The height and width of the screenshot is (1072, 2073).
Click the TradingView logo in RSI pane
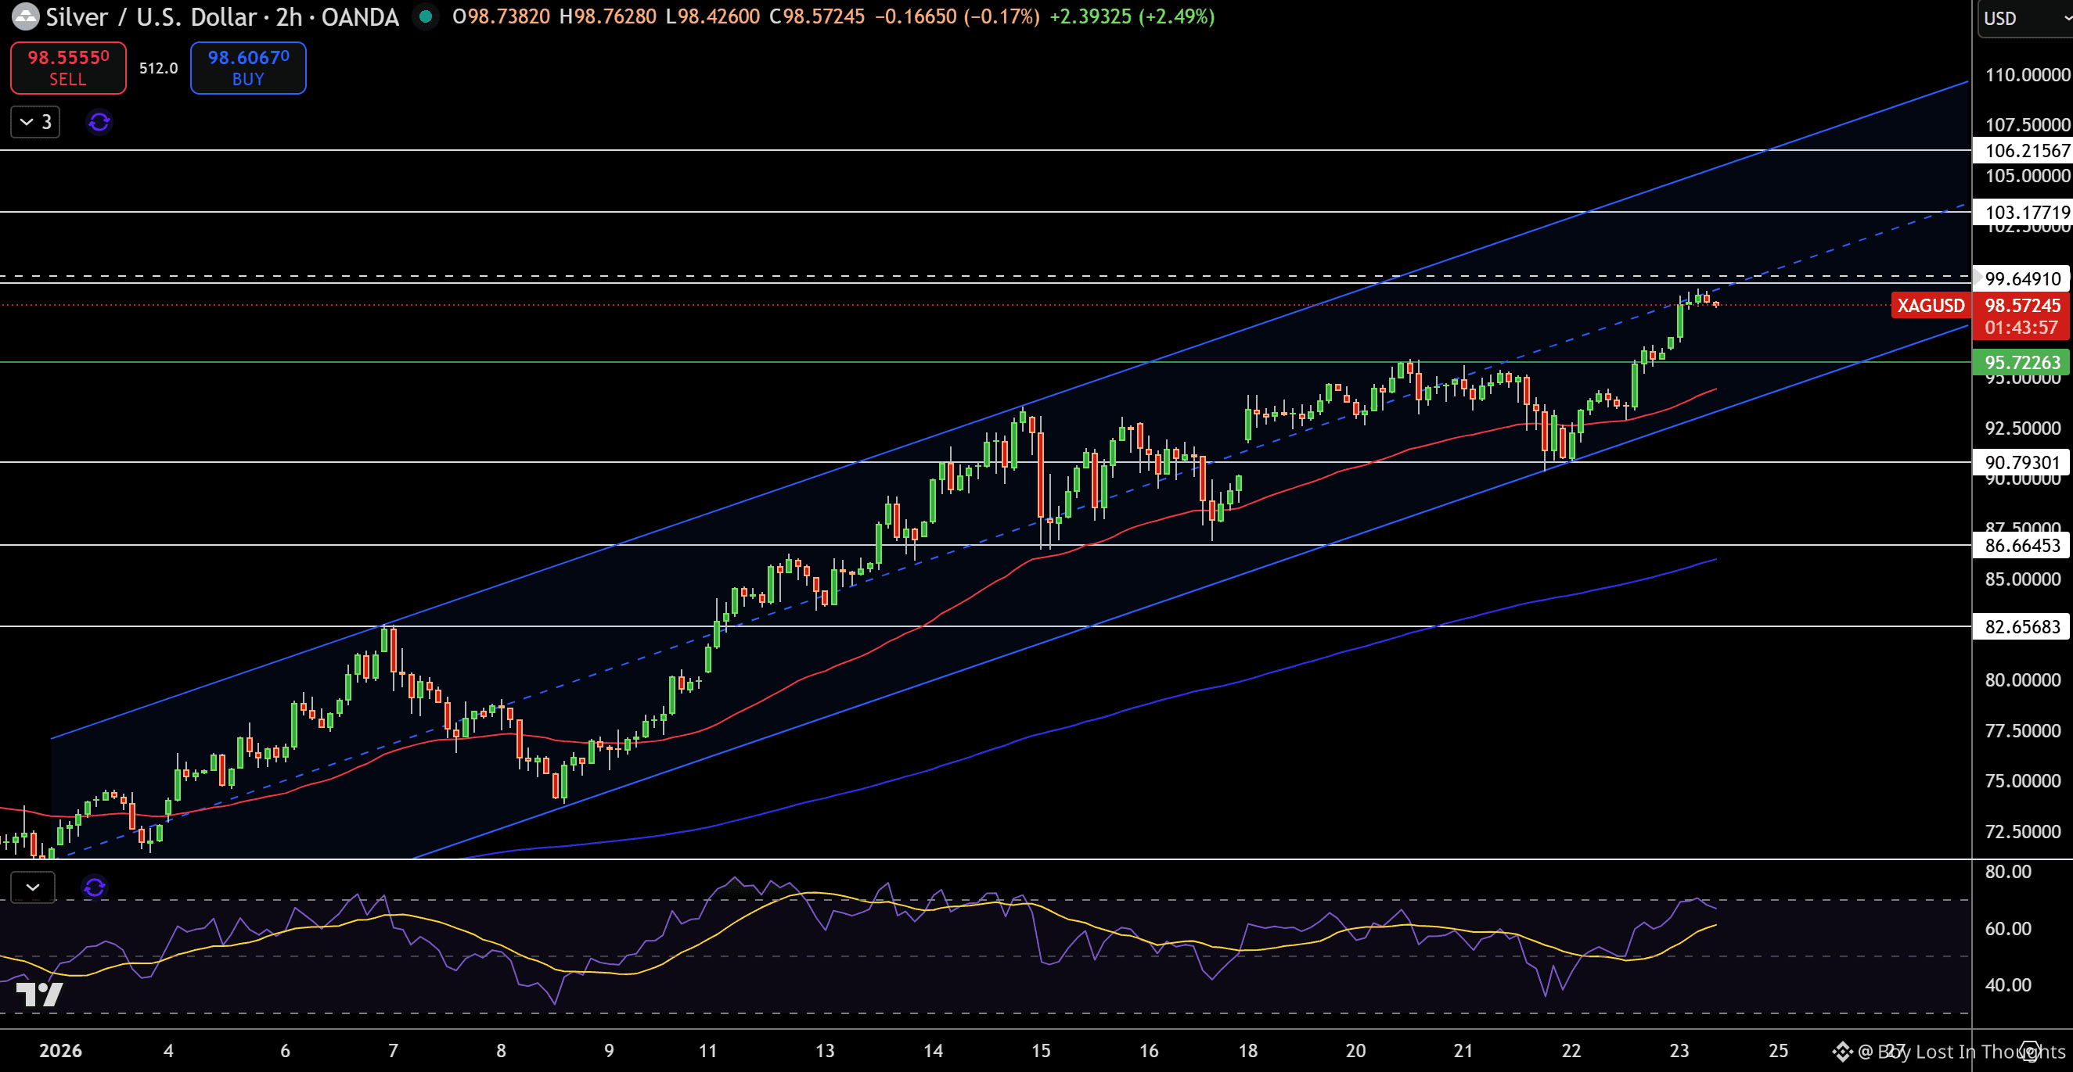point(38,995)
